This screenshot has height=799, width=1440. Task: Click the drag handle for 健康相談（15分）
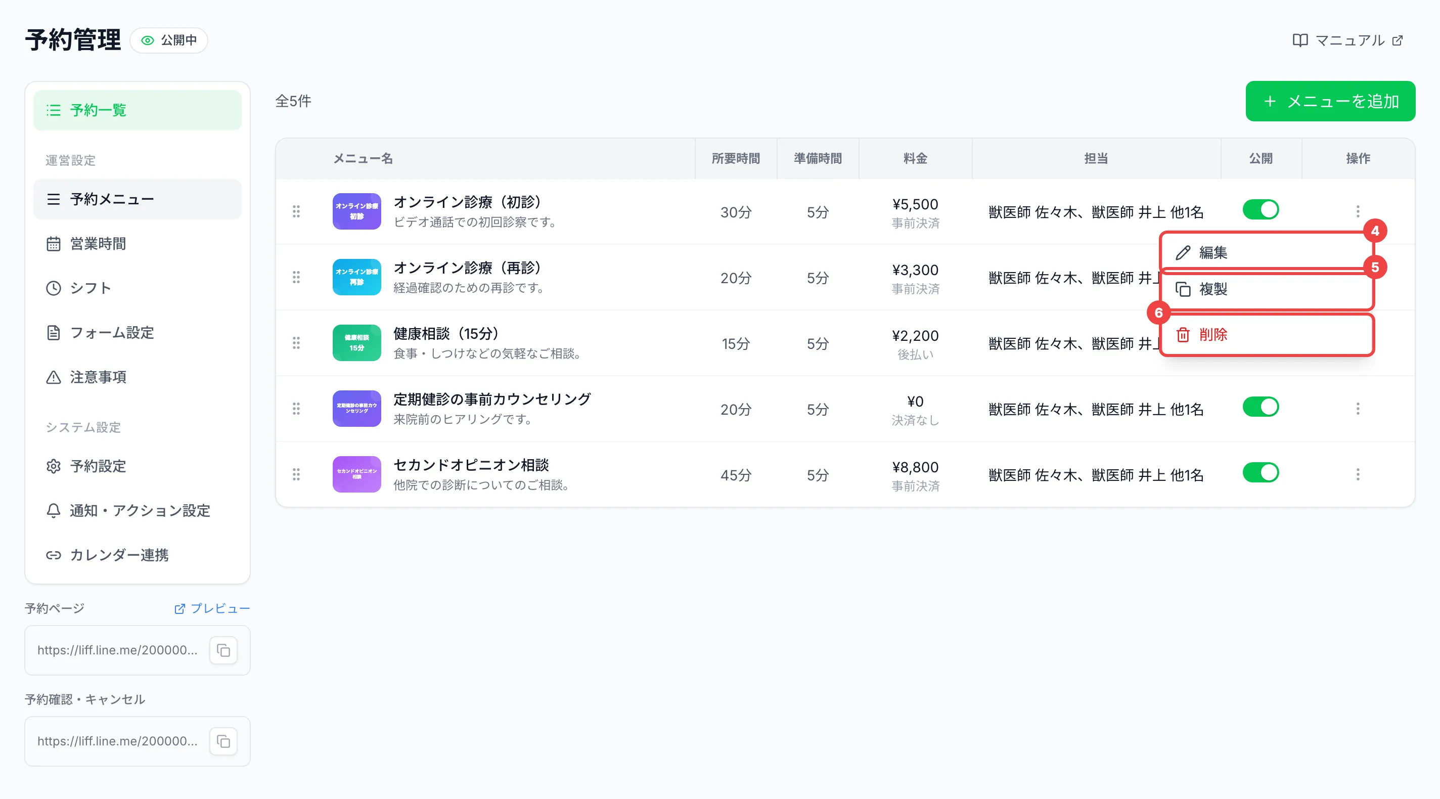(x=296, y=343)
